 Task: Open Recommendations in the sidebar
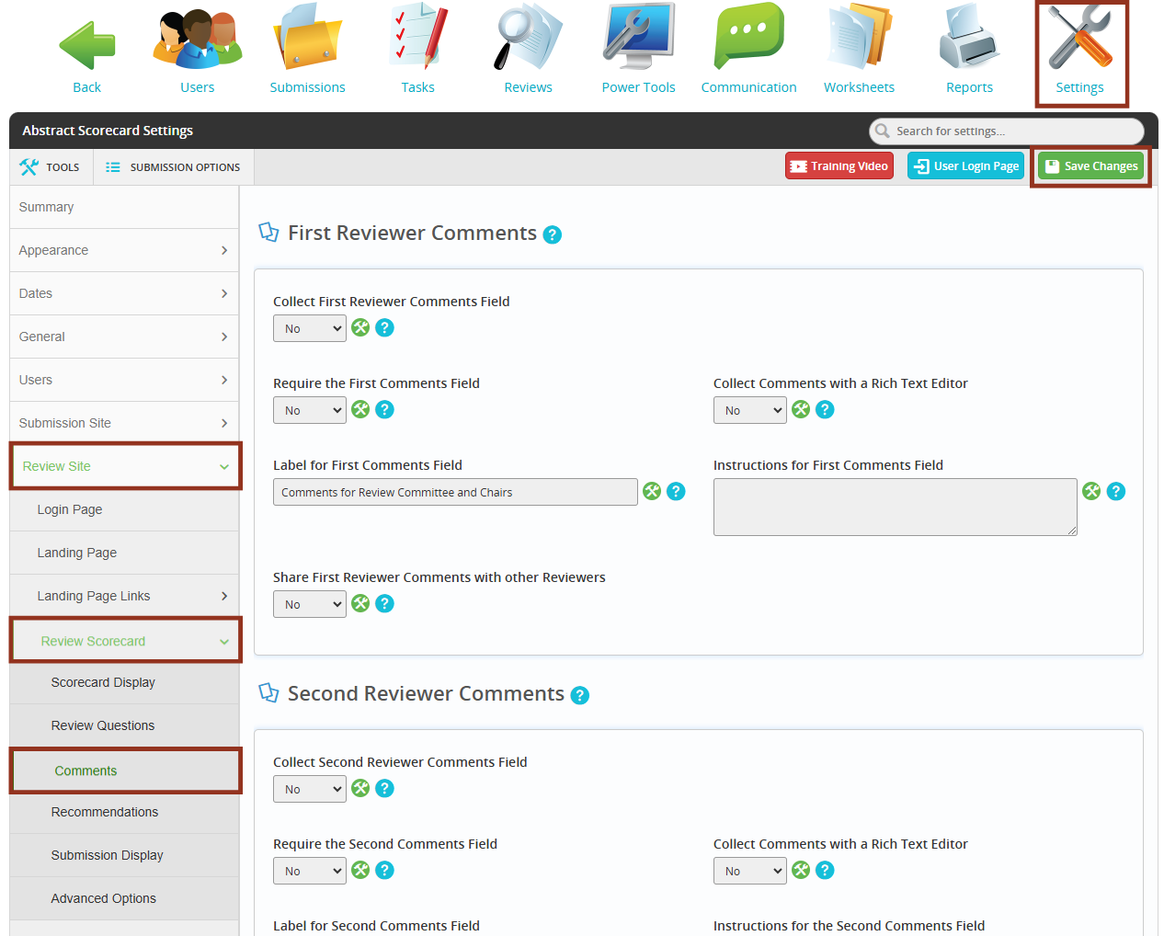124,812
